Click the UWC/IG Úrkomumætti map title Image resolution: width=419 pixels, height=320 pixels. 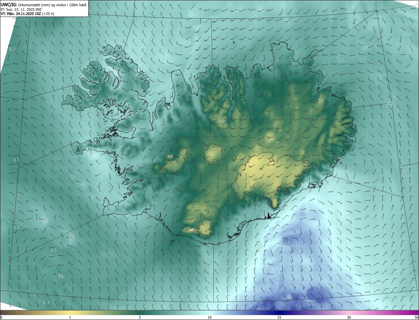click(x=44, y=5)
